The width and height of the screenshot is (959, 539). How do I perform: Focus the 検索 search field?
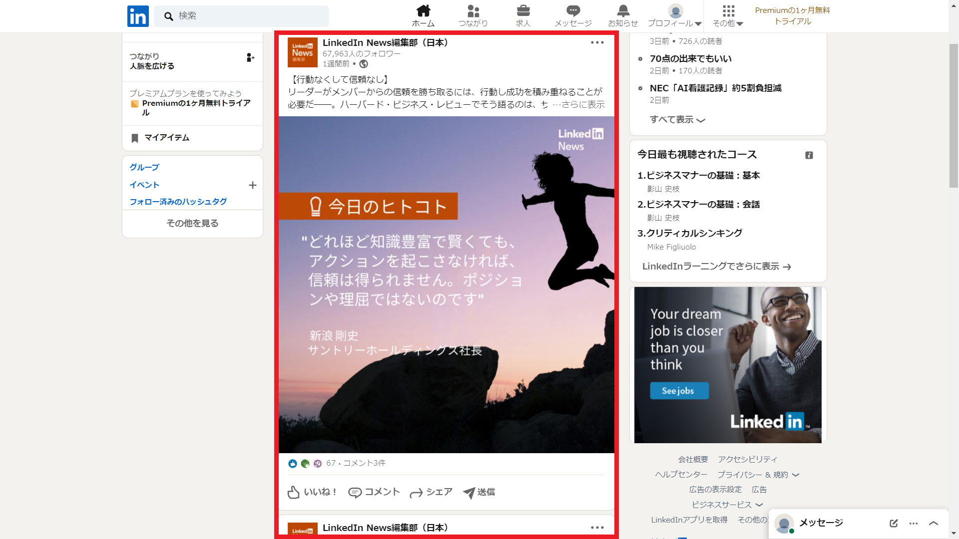click(x=241, y=16)
